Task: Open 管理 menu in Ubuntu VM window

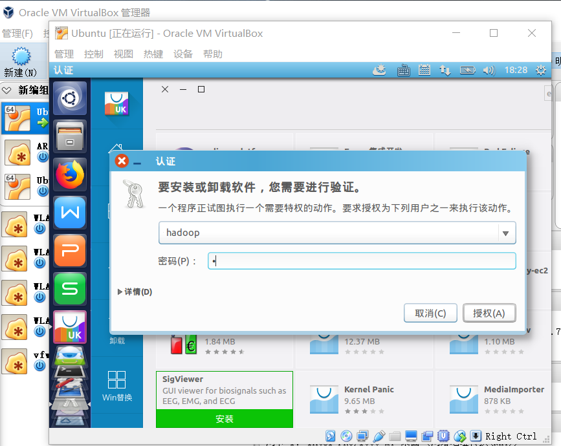Action: (x=64, y=54)
